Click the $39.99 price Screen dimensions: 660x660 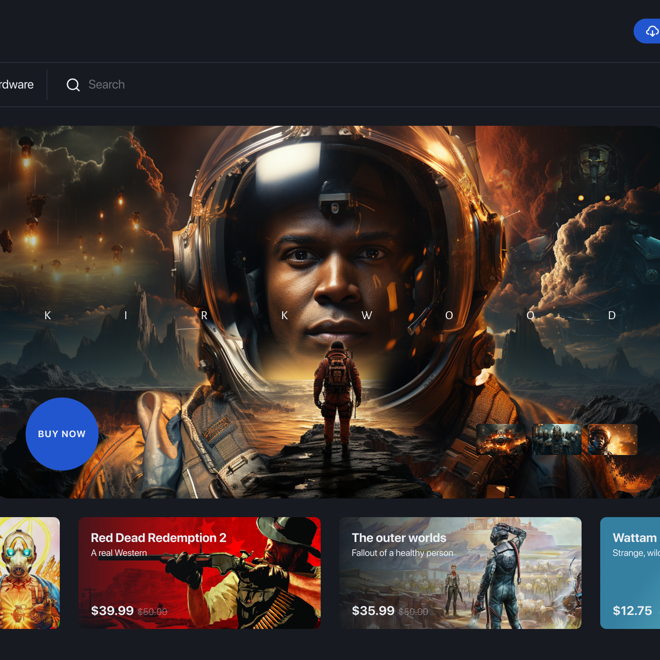click(x=112, y=611)
